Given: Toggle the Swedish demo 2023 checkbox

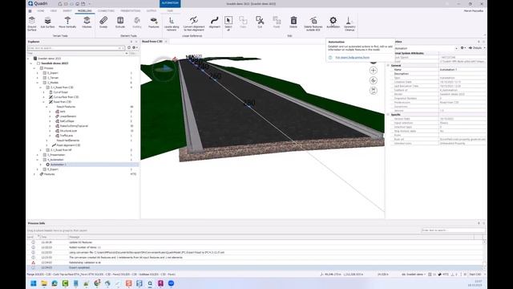Looking at the screenshot, I should (38, 63).
